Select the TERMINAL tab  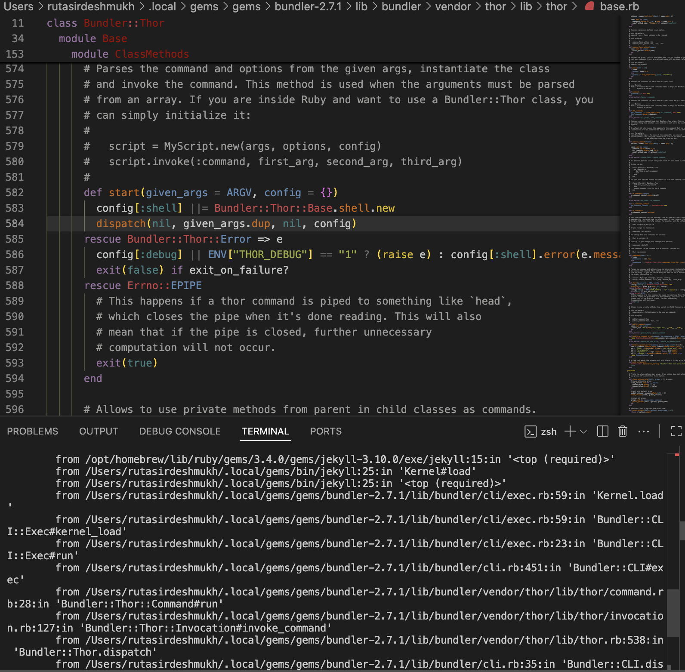pos(265,432)
